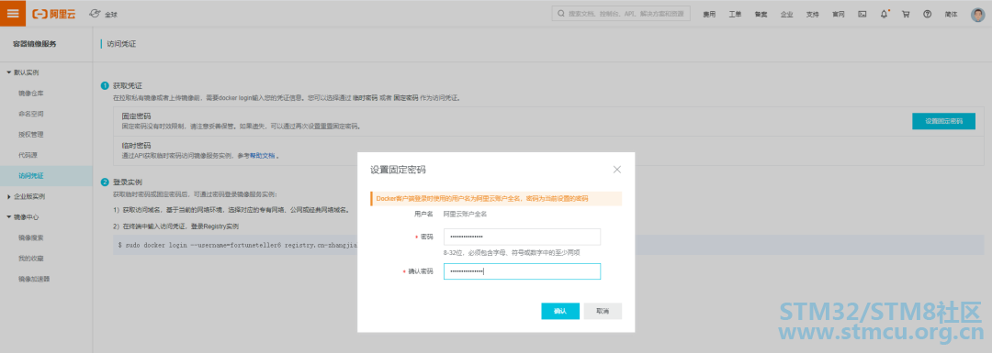Viewport: 992px width, 353px height.
Task: Switch language via 简体
Action: 951,14
